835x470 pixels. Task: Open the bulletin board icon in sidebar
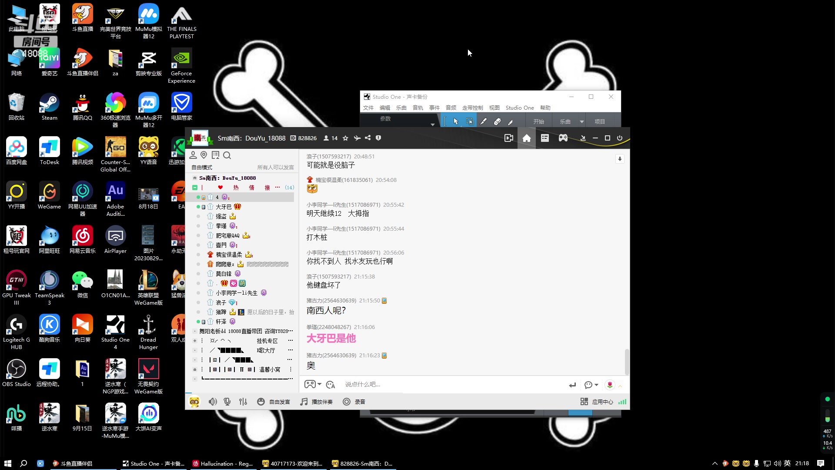(x=215, y=155)
